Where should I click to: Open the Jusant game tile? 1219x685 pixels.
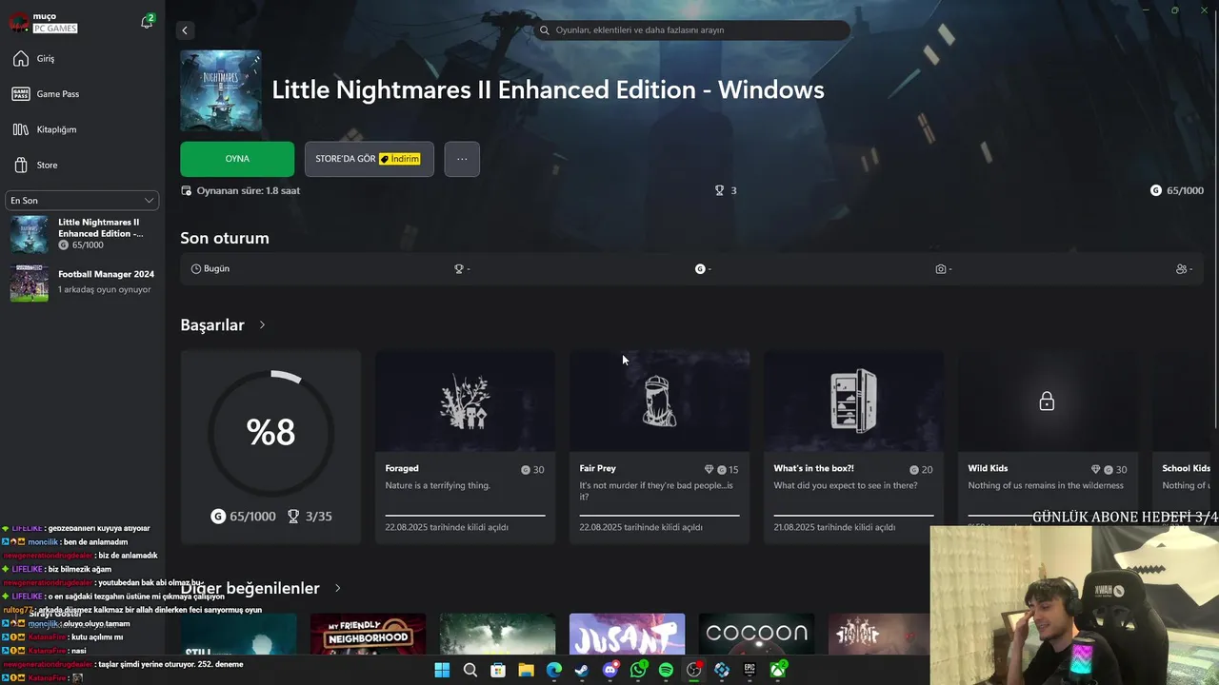627,634
